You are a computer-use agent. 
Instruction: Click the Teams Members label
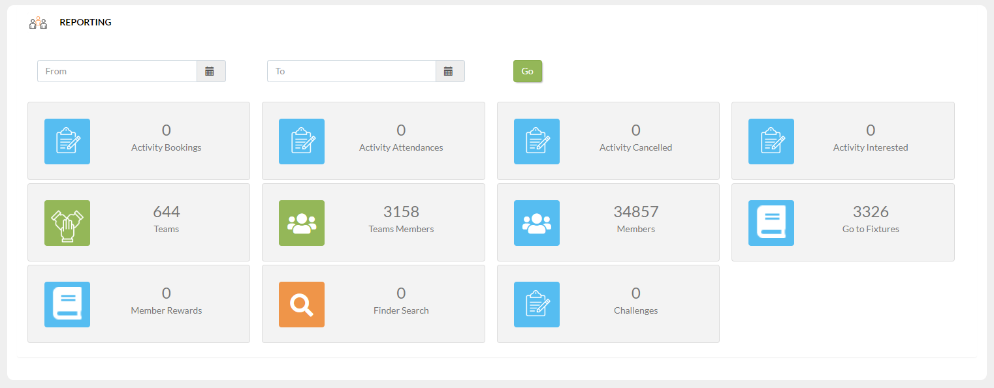tap(401, 229)
